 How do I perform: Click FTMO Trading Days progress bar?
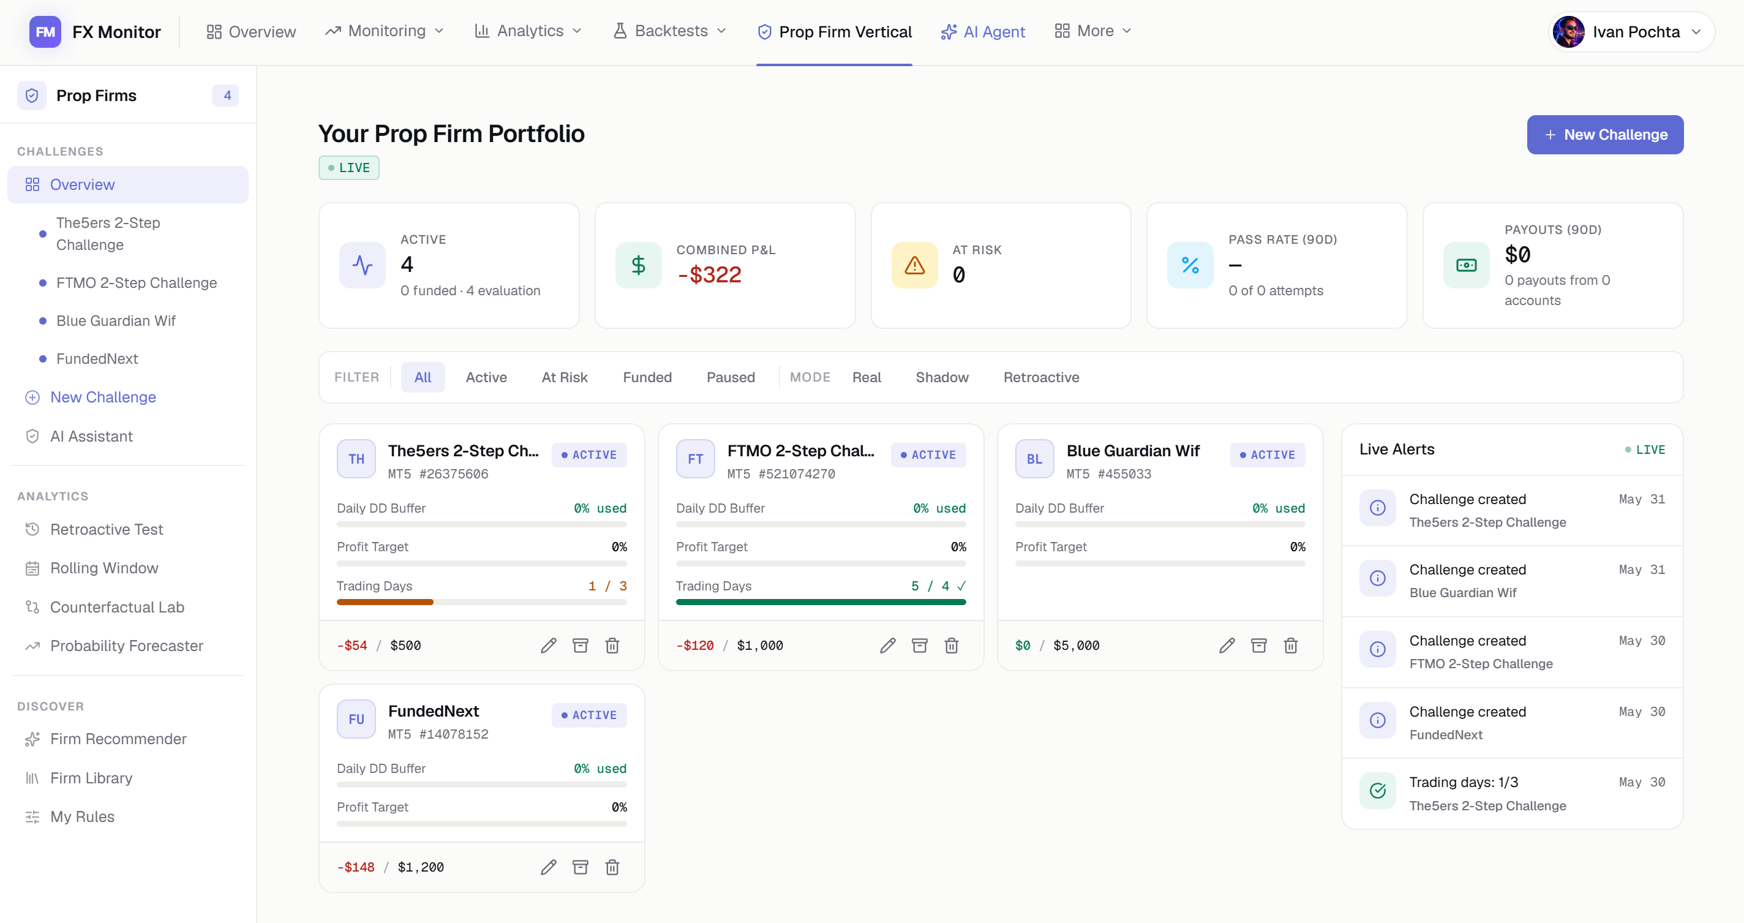(x=821, y=602)
